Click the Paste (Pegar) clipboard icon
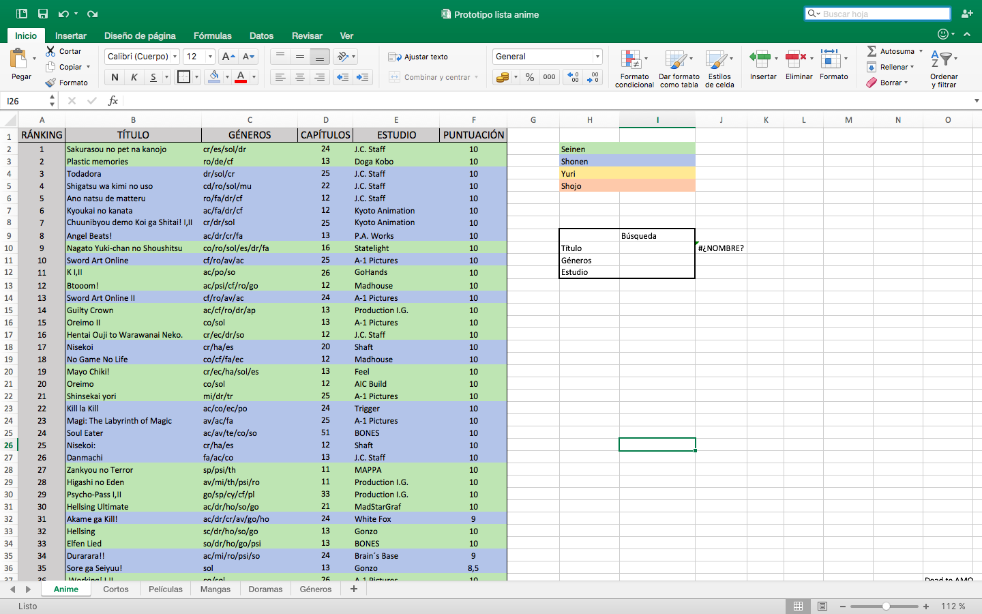The height and width of the screenshot is (614, 982). point(19,59)
